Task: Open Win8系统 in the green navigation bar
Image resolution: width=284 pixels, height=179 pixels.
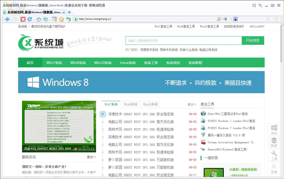Action: coord(78,63)
